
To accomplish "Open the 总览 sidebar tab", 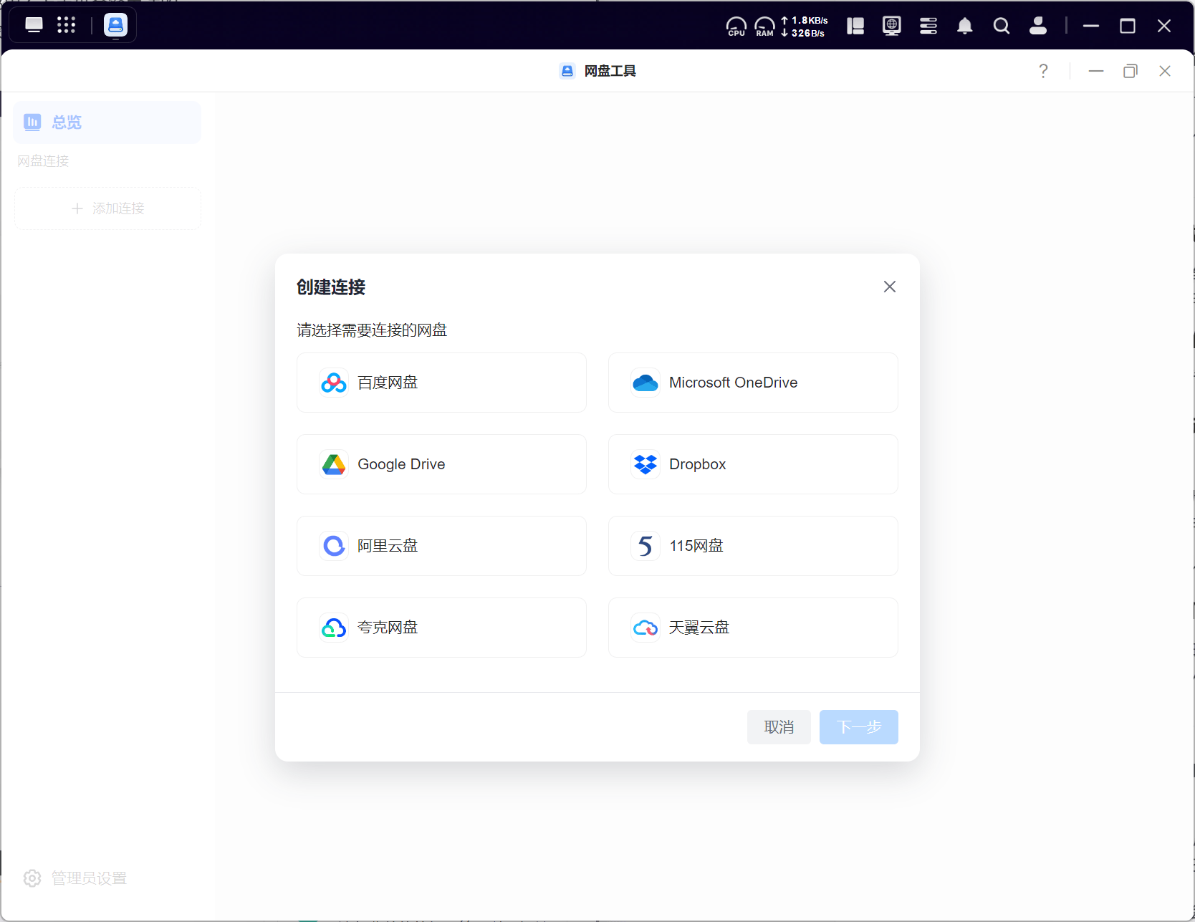I will (x=107, y=123).
